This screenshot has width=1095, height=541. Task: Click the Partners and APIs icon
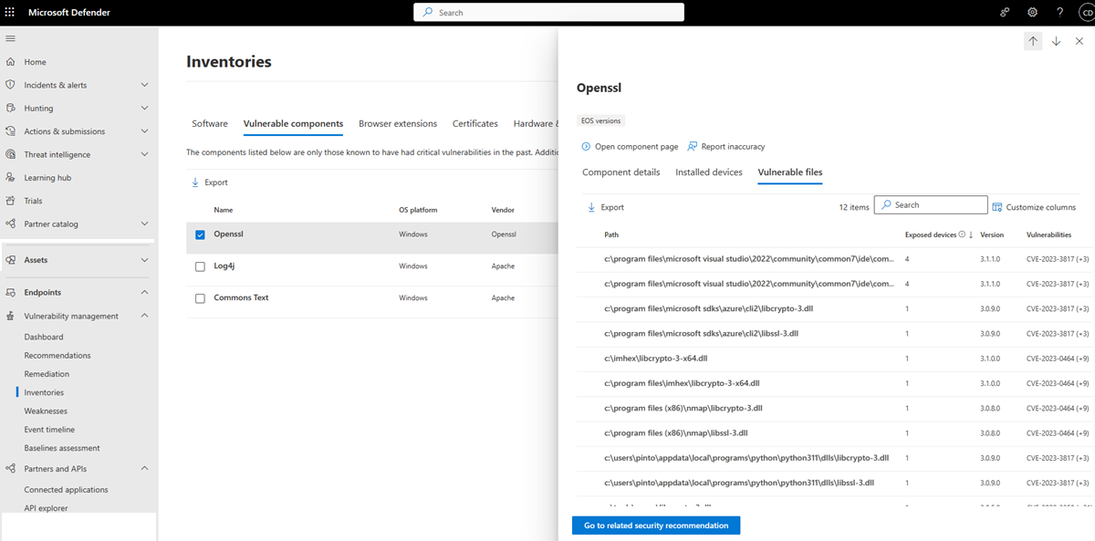(11, 469)
